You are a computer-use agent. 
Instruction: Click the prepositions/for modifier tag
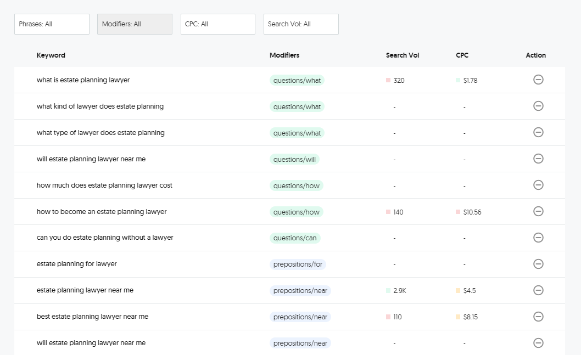point(298,264)
